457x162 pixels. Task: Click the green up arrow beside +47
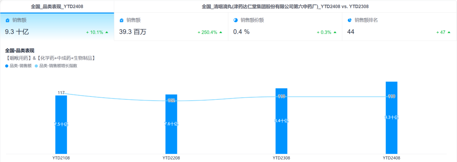tap(449, 32)
